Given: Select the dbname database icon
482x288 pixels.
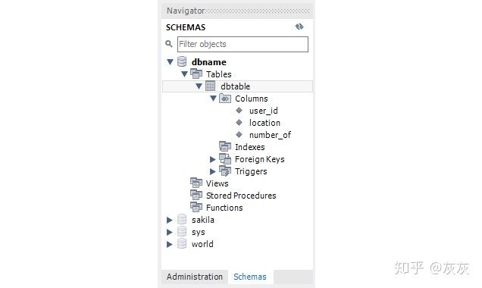Looking at the screenshot, I should (x=182, y=62).
